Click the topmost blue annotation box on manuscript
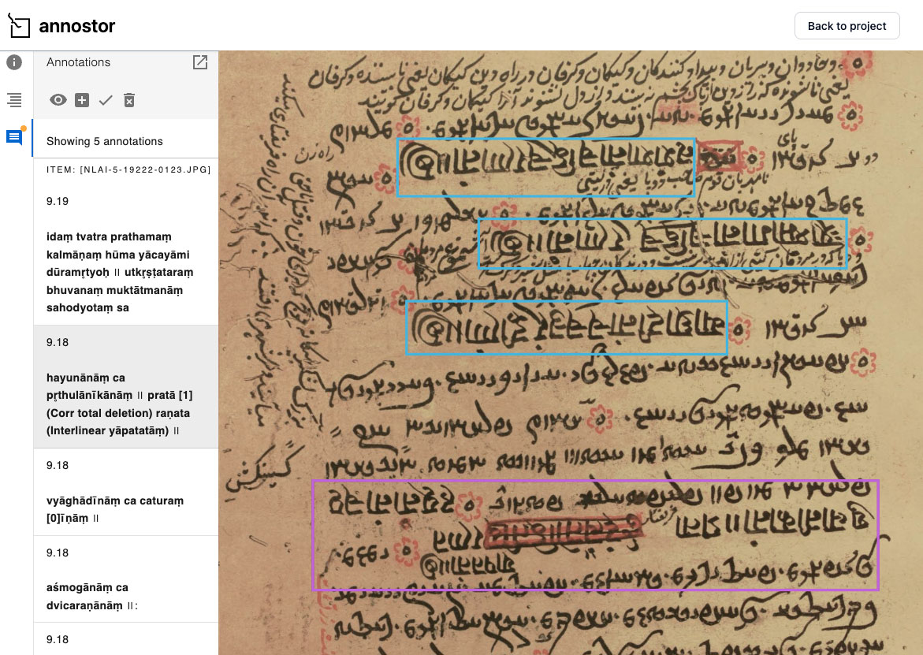This screenshot has height=655, width=923. (545, 167)
